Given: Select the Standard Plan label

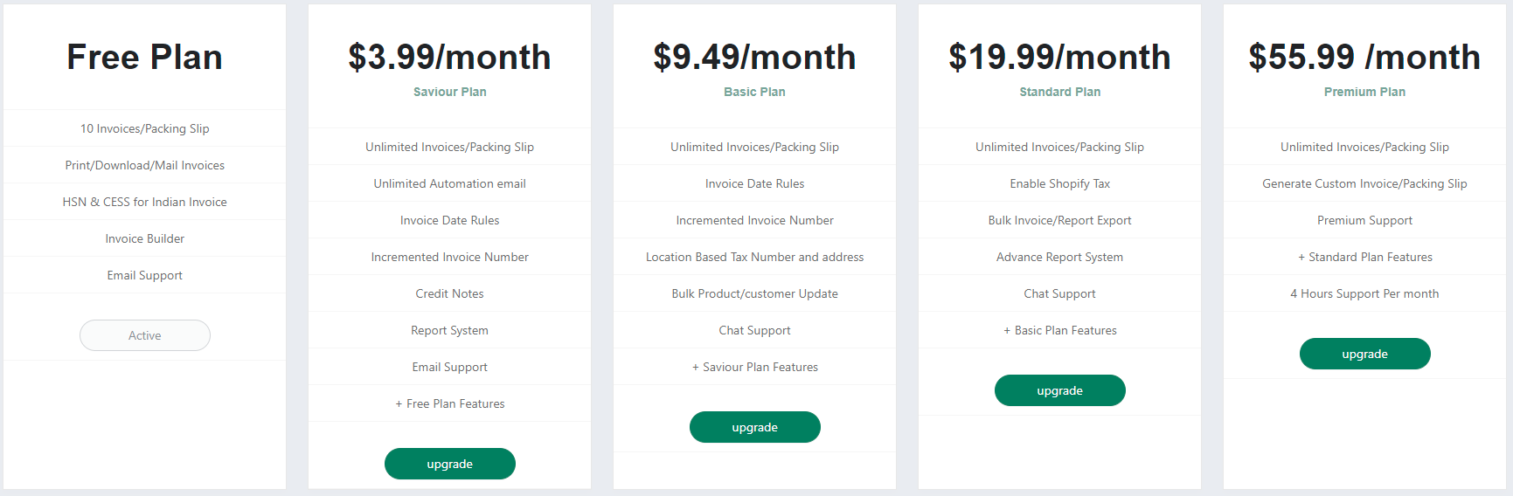Looking at the screenshot, I should [1060, 92].
